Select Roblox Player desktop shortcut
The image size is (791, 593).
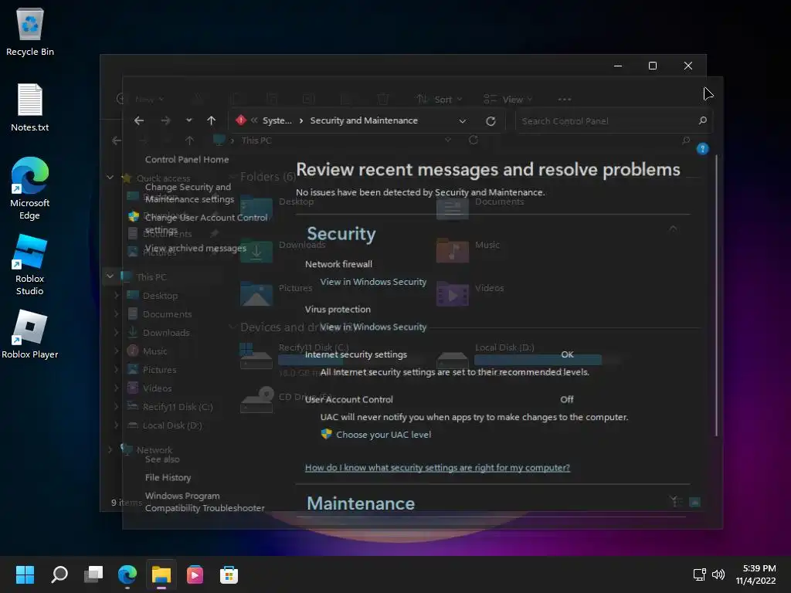(30, 334)
